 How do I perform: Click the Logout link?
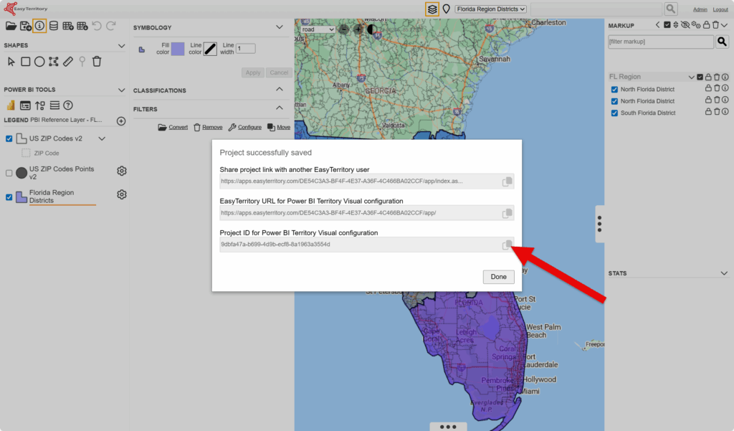720,9
